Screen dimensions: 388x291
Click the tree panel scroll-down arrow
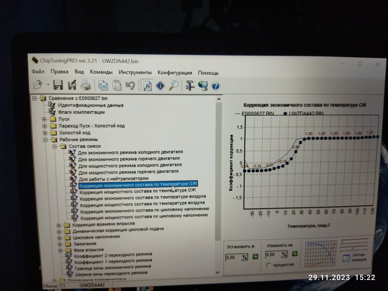[x=218, y=273]
